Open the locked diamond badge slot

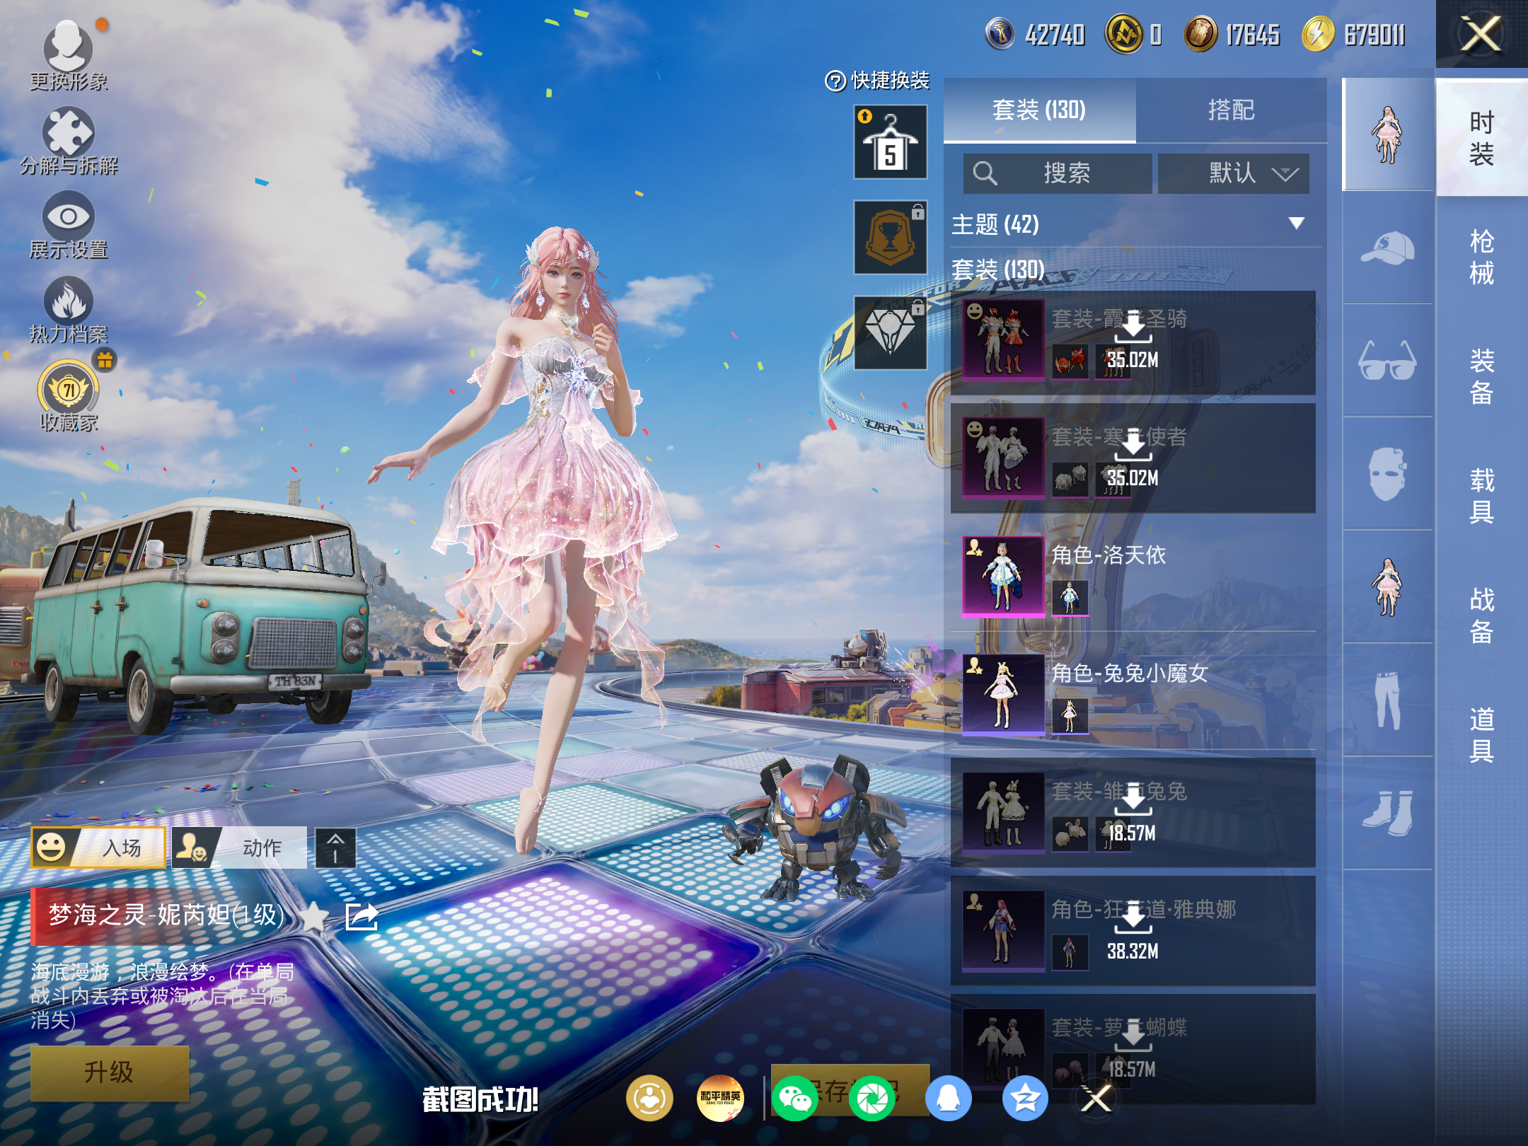click(890, 332)
